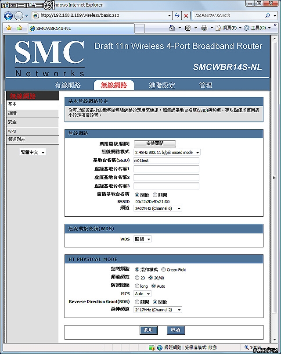Click the RSS feeds icon
Screen dimensions: 281x354
(x=188, y=28)
